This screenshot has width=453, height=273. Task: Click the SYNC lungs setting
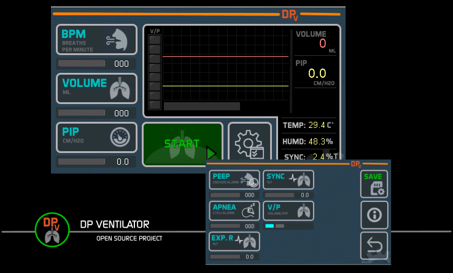(x=288, y=180)
